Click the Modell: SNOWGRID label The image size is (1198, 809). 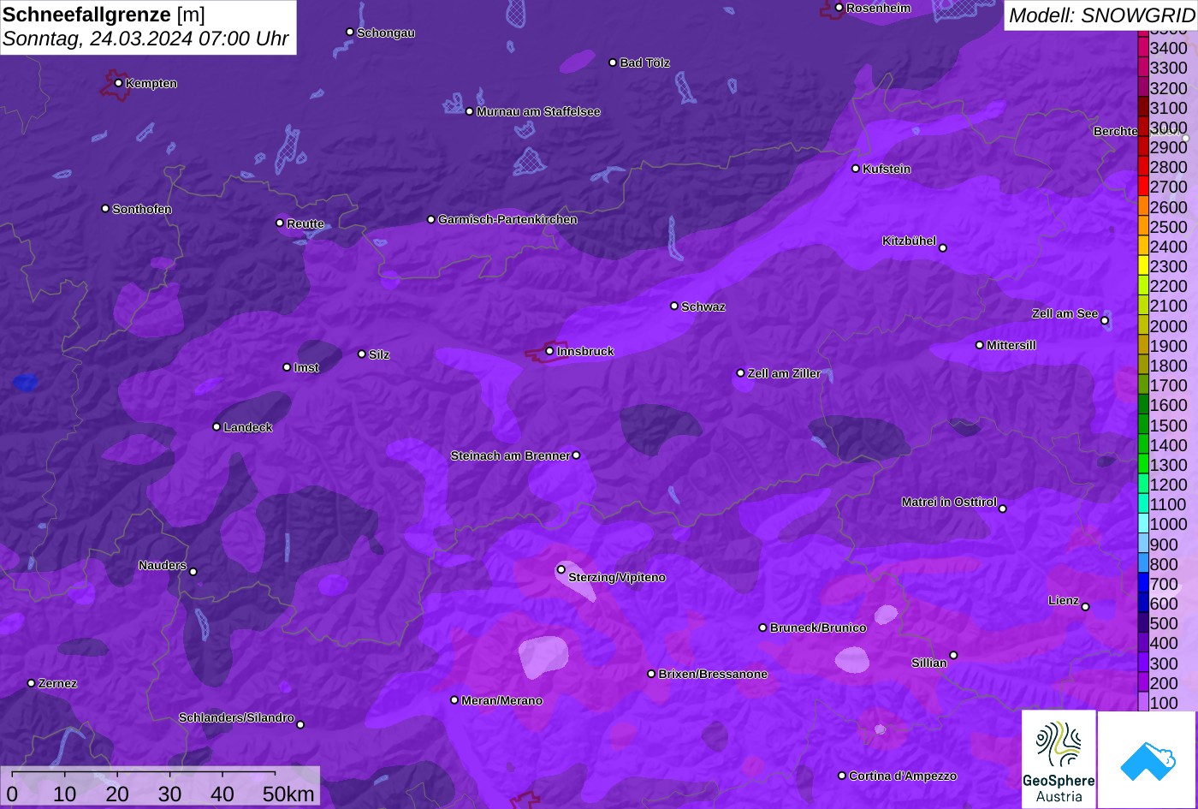1100,15
